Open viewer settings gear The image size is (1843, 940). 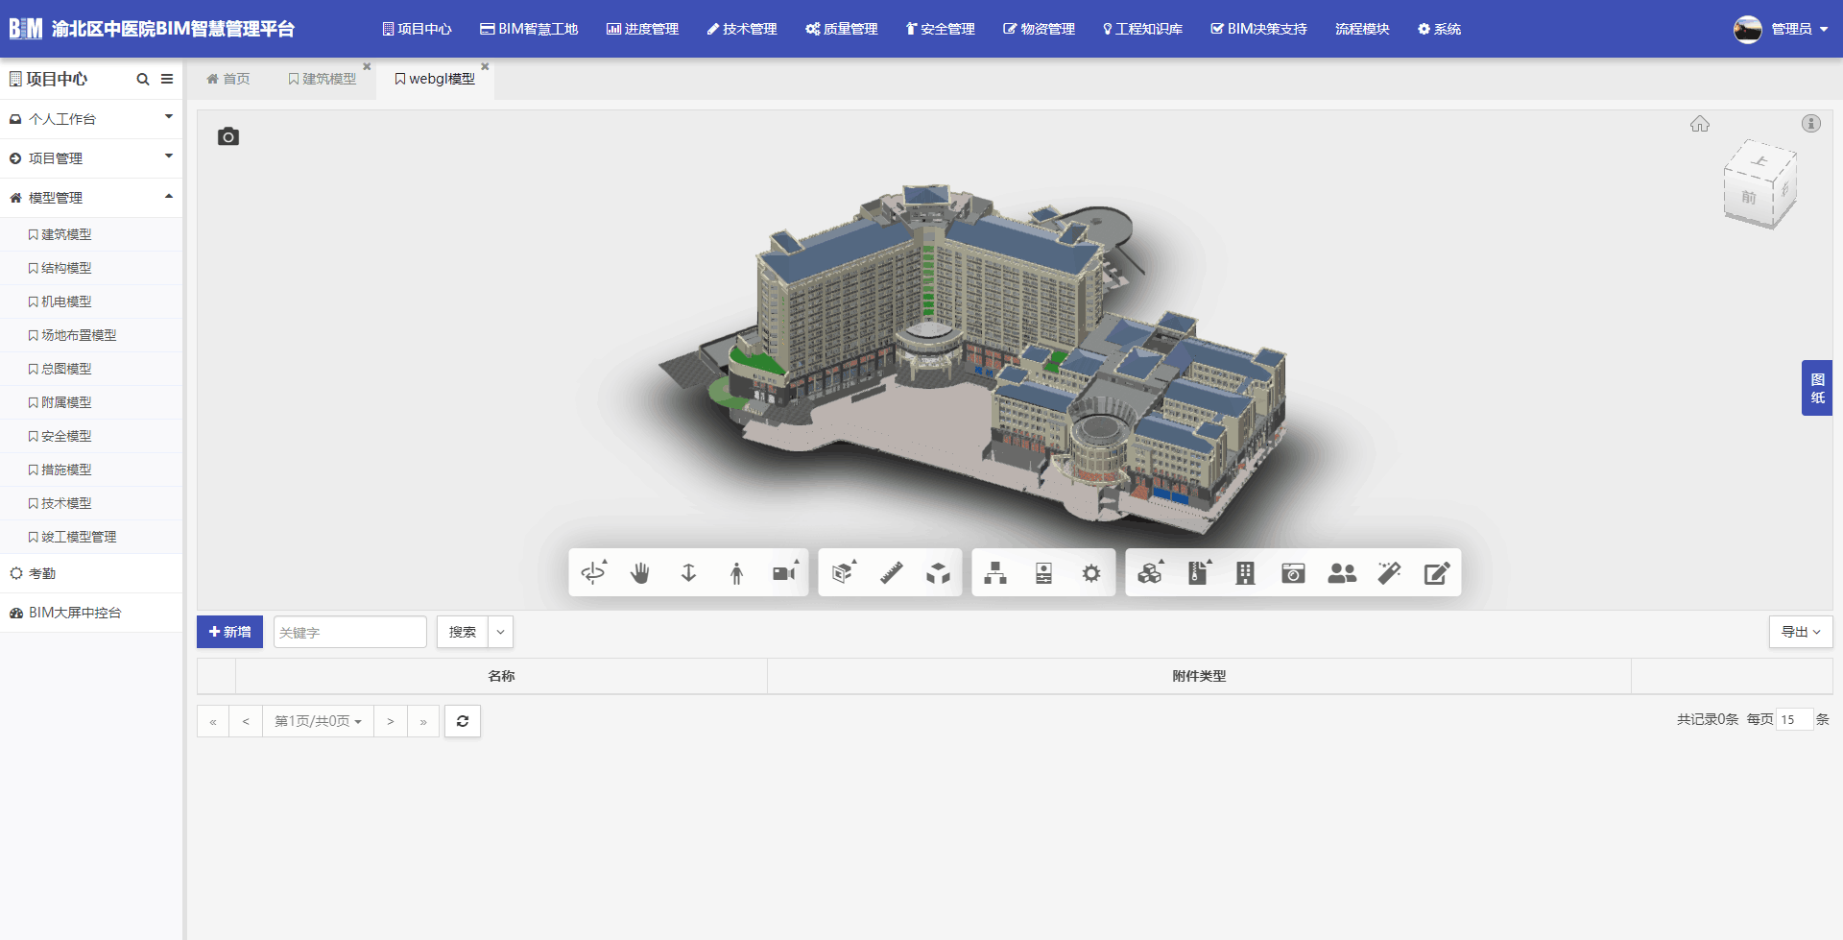coord(1091,573)
